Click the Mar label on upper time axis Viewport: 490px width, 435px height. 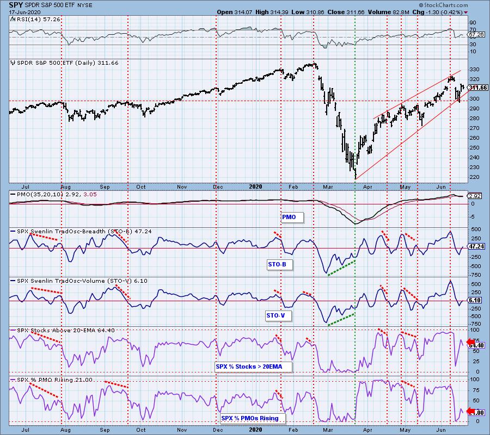[x=327, y=187]
